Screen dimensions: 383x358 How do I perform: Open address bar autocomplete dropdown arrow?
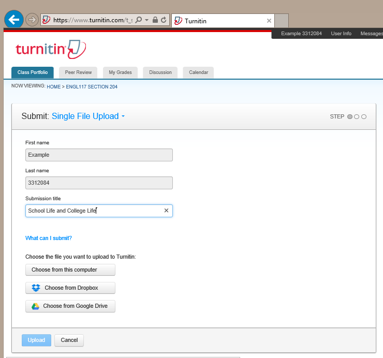click(147, 20)
